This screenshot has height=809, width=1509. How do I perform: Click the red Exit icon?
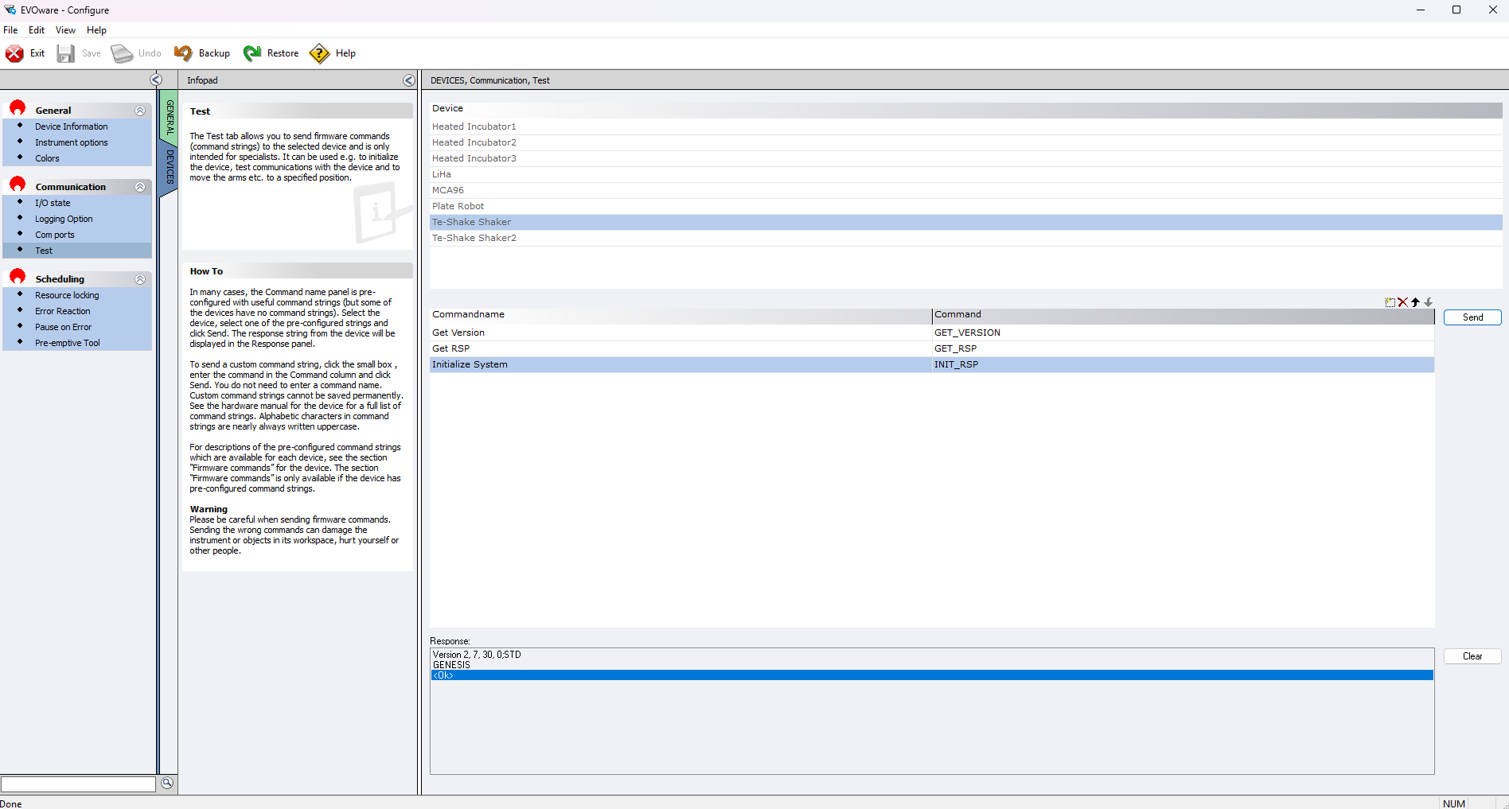pyautogui.click(x=14, y=53)
